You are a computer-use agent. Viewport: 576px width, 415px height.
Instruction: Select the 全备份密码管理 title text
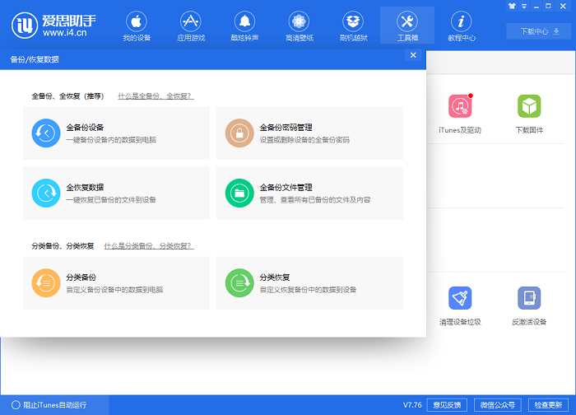point(286,128)
